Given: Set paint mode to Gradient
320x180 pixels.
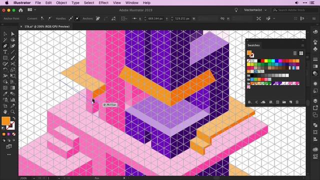Looking at the screenshot, I should pos(9,134).
